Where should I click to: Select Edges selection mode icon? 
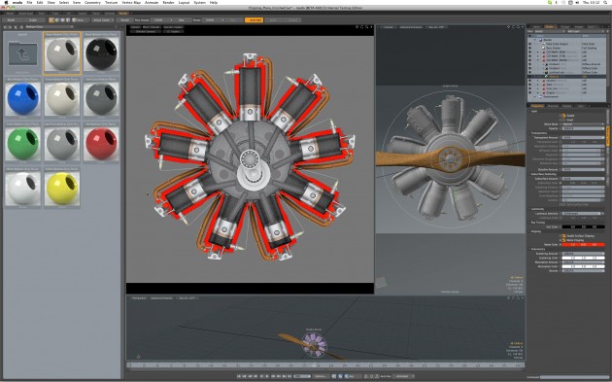(x=57, y=19)
